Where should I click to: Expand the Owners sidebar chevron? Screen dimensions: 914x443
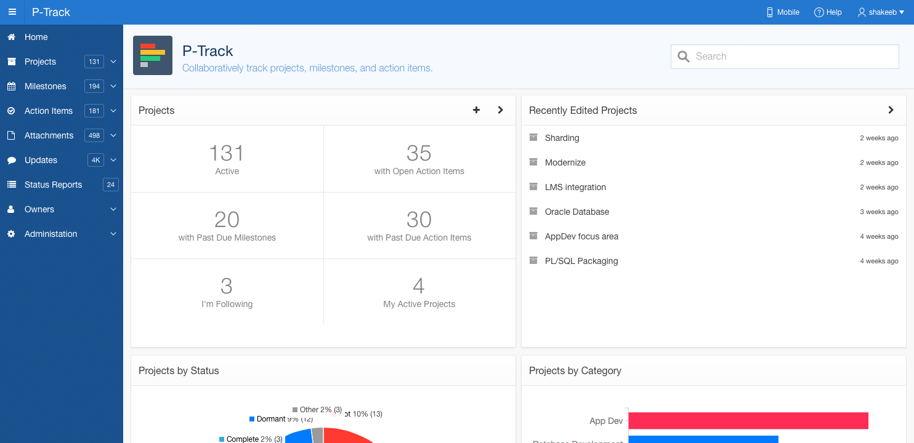[113, 209]
